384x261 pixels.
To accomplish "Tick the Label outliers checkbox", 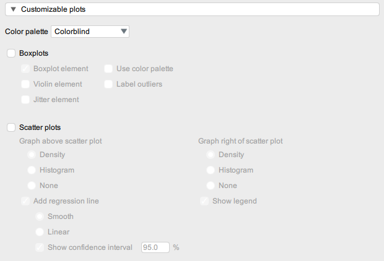I will pos(108,83).
